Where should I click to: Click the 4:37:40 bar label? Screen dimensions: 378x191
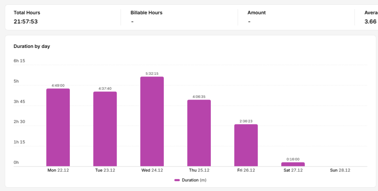click(105, 88)
